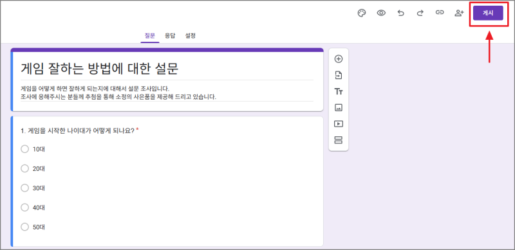Select the 50대 radio option

[x=25, y=227]
